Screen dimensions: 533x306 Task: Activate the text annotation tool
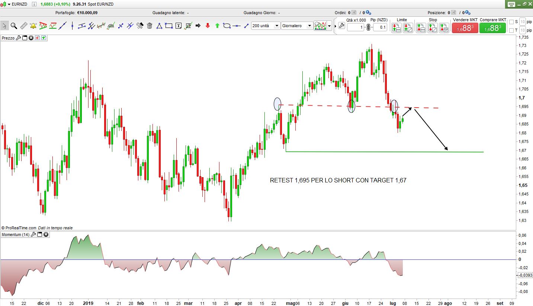[x=179, y=26]
